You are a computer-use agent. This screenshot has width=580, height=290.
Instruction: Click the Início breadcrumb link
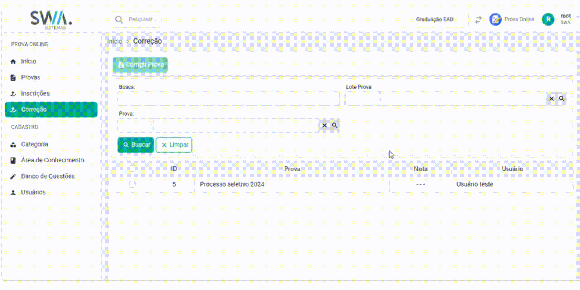115,41
